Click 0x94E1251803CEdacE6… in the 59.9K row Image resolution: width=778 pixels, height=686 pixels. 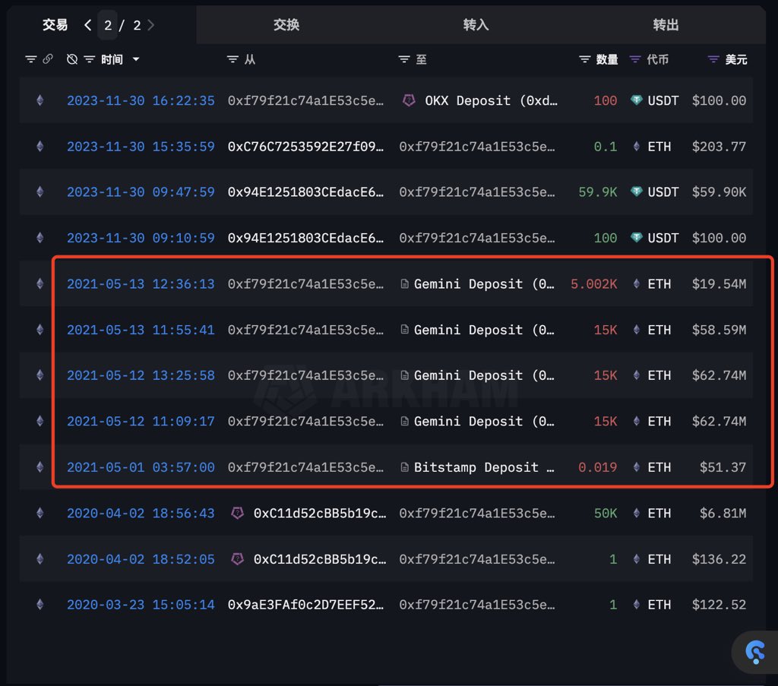pyautogui.click(x=305, y=192)
